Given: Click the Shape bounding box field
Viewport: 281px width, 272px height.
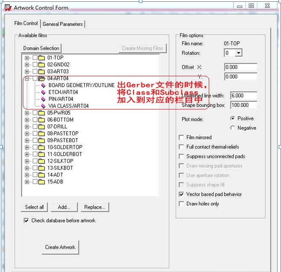Looking at the screenshot, I should pos(242,105).
